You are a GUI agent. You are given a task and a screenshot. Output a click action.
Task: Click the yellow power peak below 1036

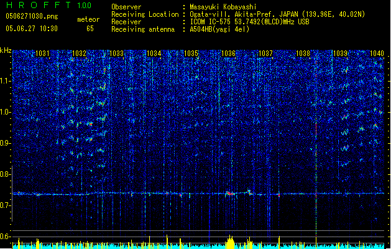tap(231, 242)
